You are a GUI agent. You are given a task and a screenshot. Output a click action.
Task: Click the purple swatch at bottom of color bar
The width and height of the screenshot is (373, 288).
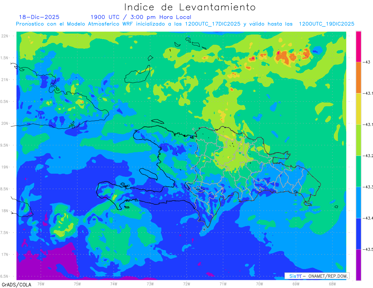pos(358,265)
